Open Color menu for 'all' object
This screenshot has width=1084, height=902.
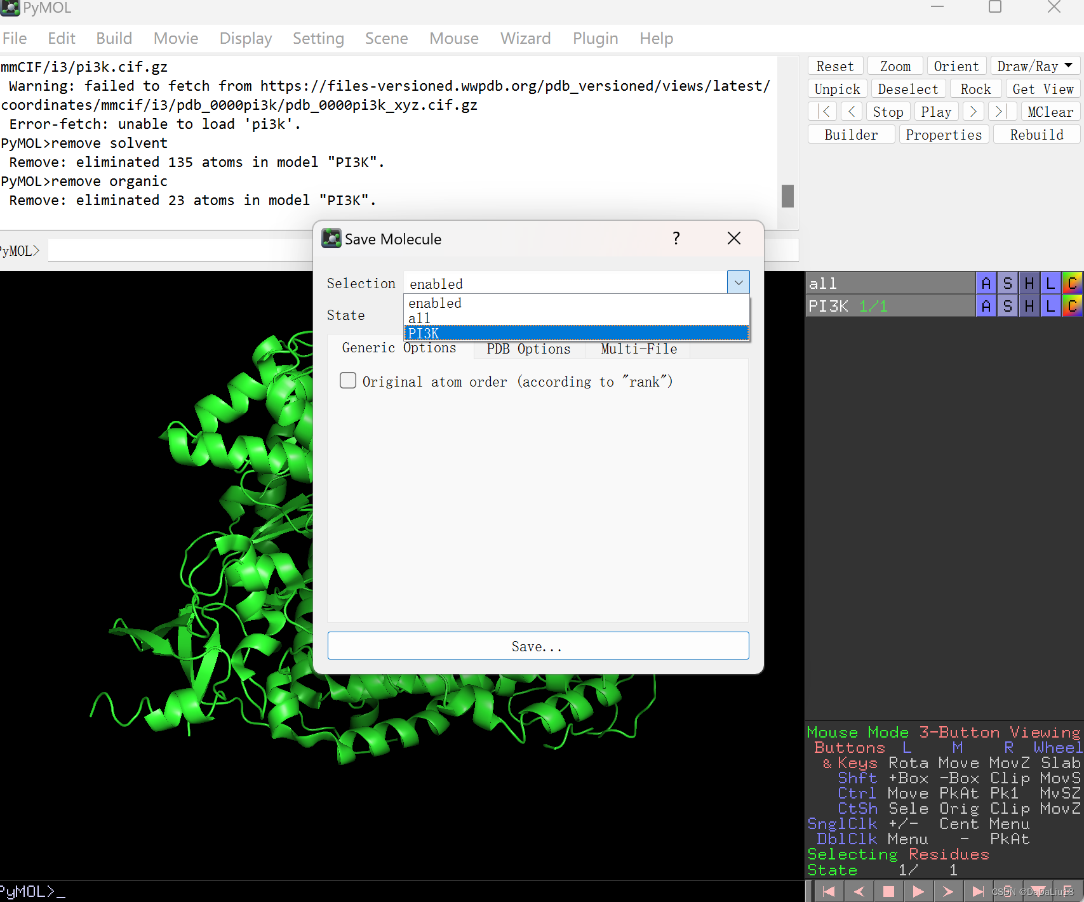click(1072, 283)
